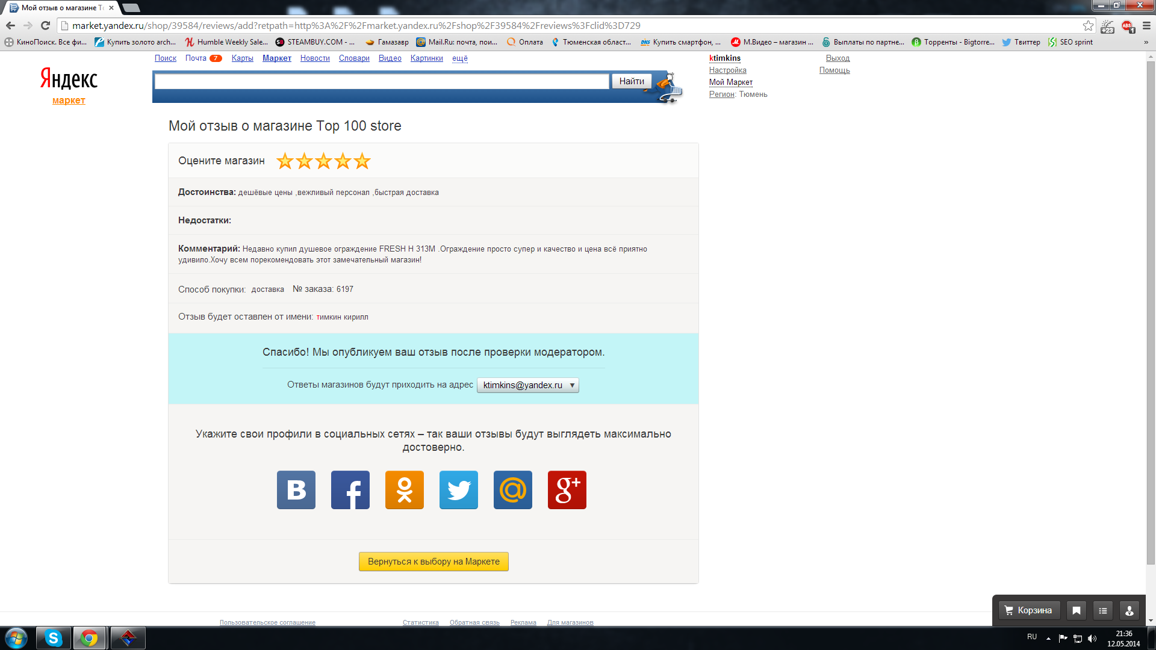Expand hidden bookmarks chevron in bookmarks bar
Image resolution: width=1156 pixels, height=650 pixels.
click(1146, 42)
